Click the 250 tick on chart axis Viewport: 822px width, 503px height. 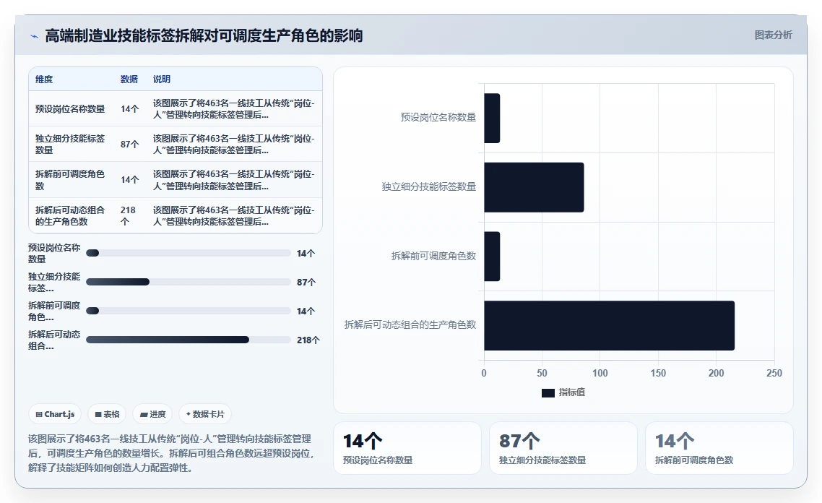[774, 373]
